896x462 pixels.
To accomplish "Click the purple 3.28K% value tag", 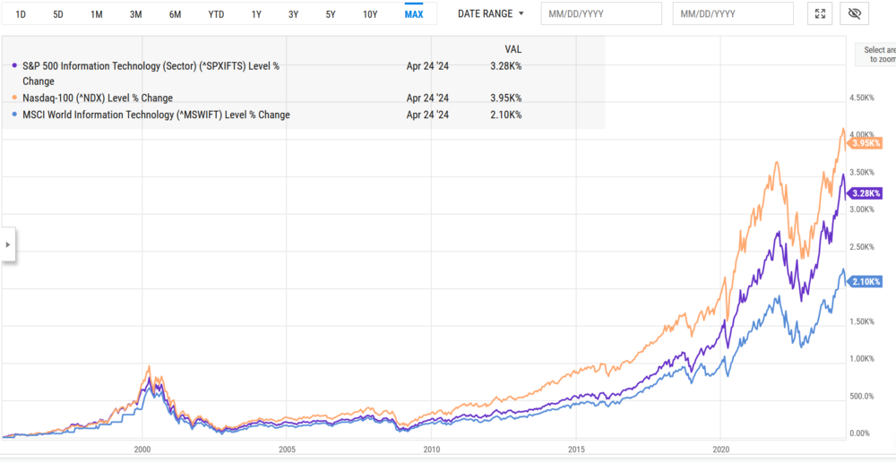I will pos(866,192).
